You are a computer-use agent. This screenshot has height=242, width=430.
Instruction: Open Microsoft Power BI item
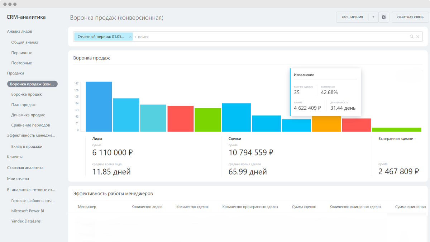(28, 211)
